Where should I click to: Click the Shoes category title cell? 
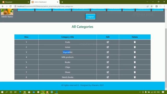click(x=68, y=72)
